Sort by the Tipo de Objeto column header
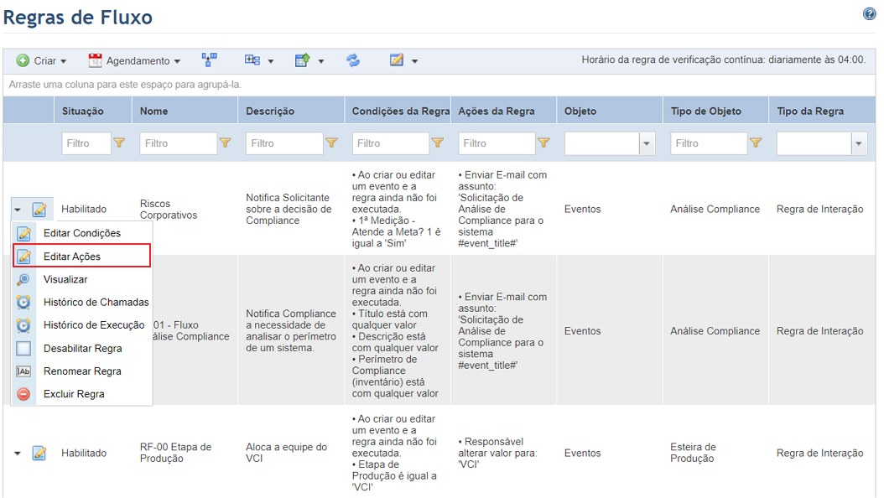The width and height of the screenshot is (884, 498). pyautogui.click(x=706, y=111)
